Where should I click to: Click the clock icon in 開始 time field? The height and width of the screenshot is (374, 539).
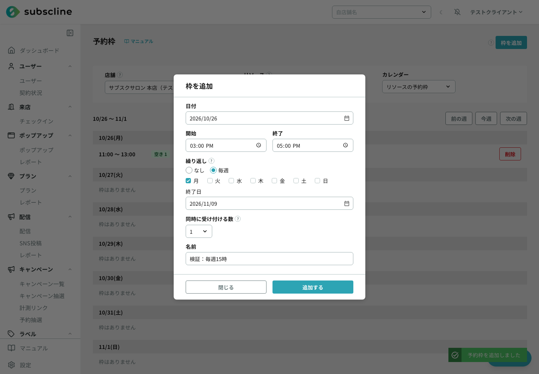tap(259, 145)
